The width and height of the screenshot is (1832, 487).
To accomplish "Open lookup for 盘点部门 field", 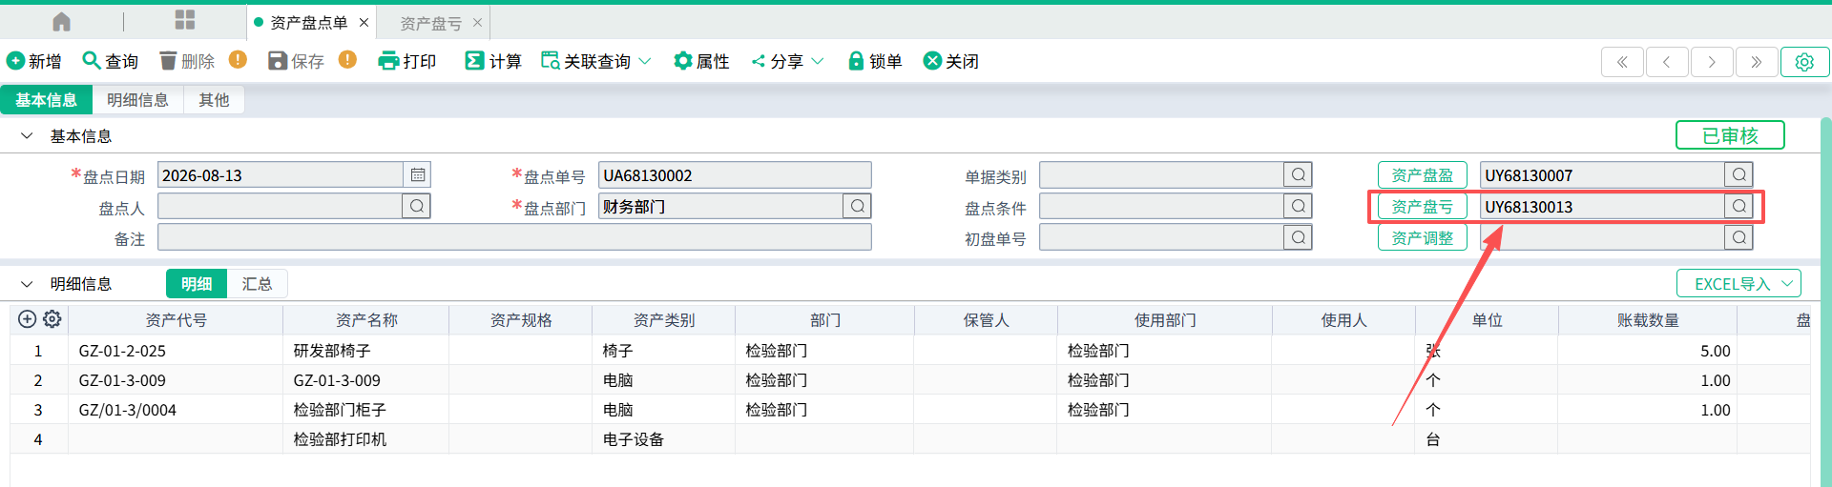I will tap(858, 206).
